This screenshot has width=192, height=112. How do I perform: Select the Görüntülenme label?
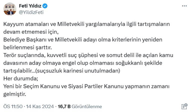pyautogui.click(x=87, y=107)
